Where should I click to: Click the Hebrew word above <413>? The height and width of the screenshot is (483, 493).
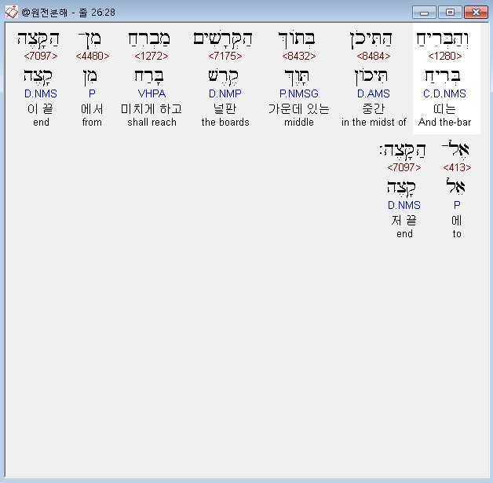(x=455, y=150)
